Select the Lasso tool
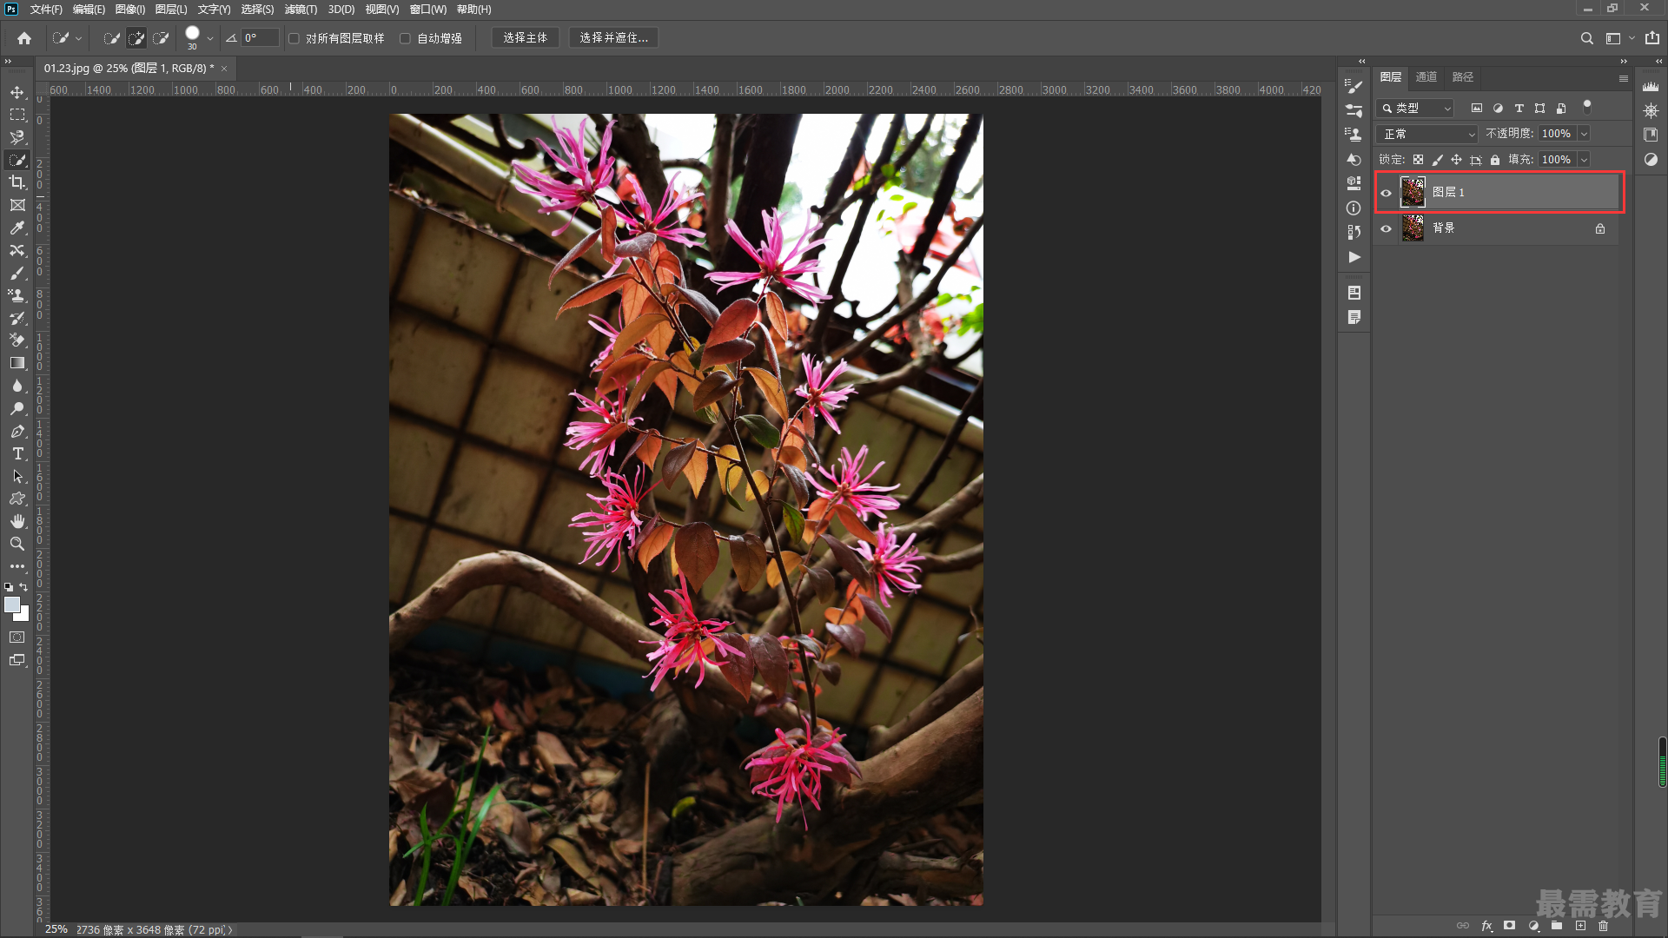This screenshot has width=1668, height=938. [x=17, y=137]
